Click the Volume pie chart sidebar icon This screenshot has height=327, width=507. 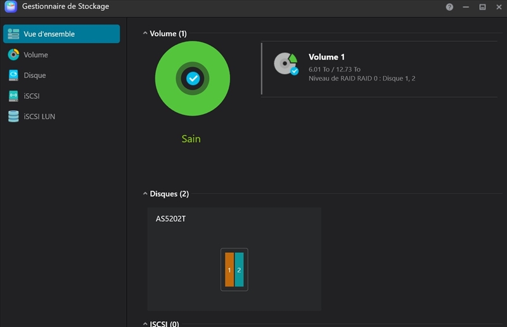13,55
